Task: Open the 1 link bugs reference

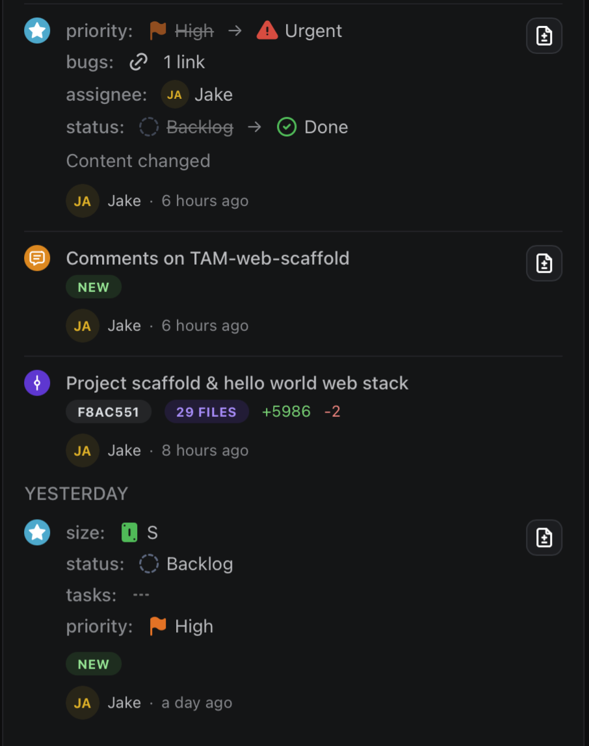Action: (184, 62)
